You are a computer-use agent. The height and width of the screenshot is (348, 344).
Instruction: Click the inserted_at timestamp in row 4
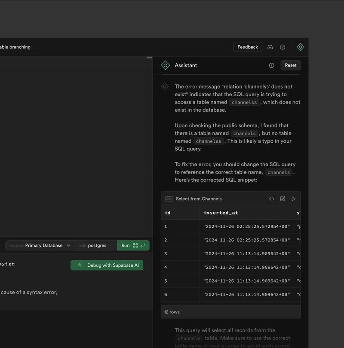246,267
